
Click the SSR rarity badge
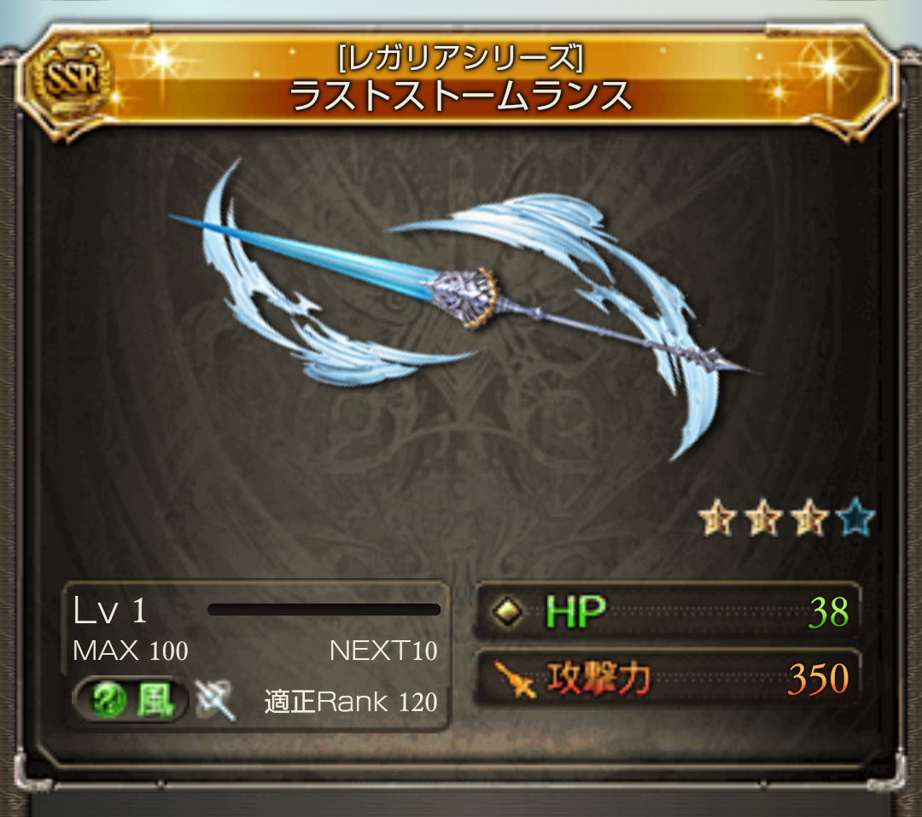tap(69, 78)
